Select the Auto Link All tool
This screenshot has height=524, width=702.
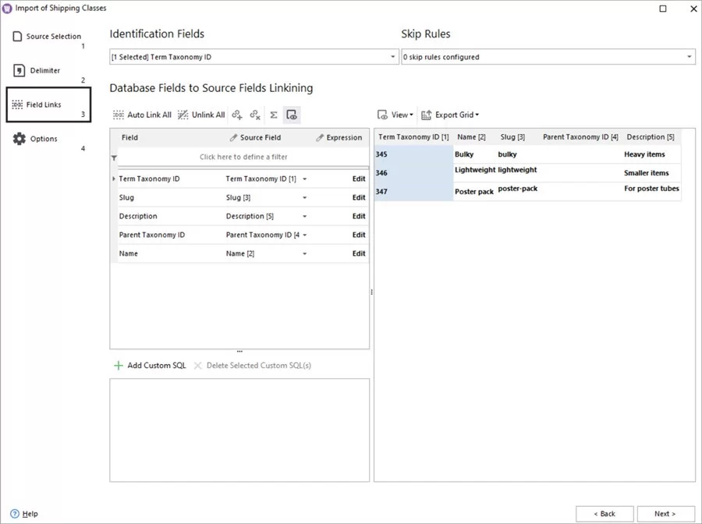click(x=143, y=115)
